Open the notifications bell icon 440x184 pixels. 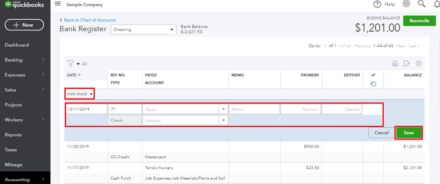click(436, 4)
